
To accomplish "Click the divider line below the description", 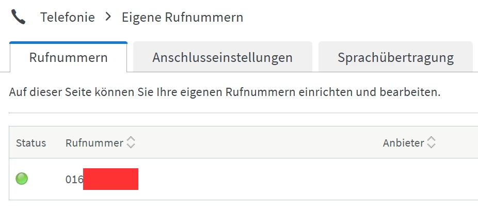I will point(243,113).
